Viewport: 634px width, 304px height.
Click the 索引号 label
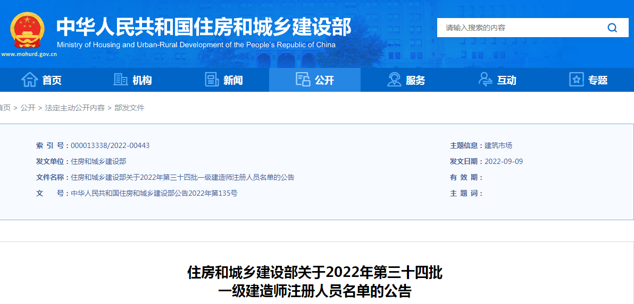point(53,145)
